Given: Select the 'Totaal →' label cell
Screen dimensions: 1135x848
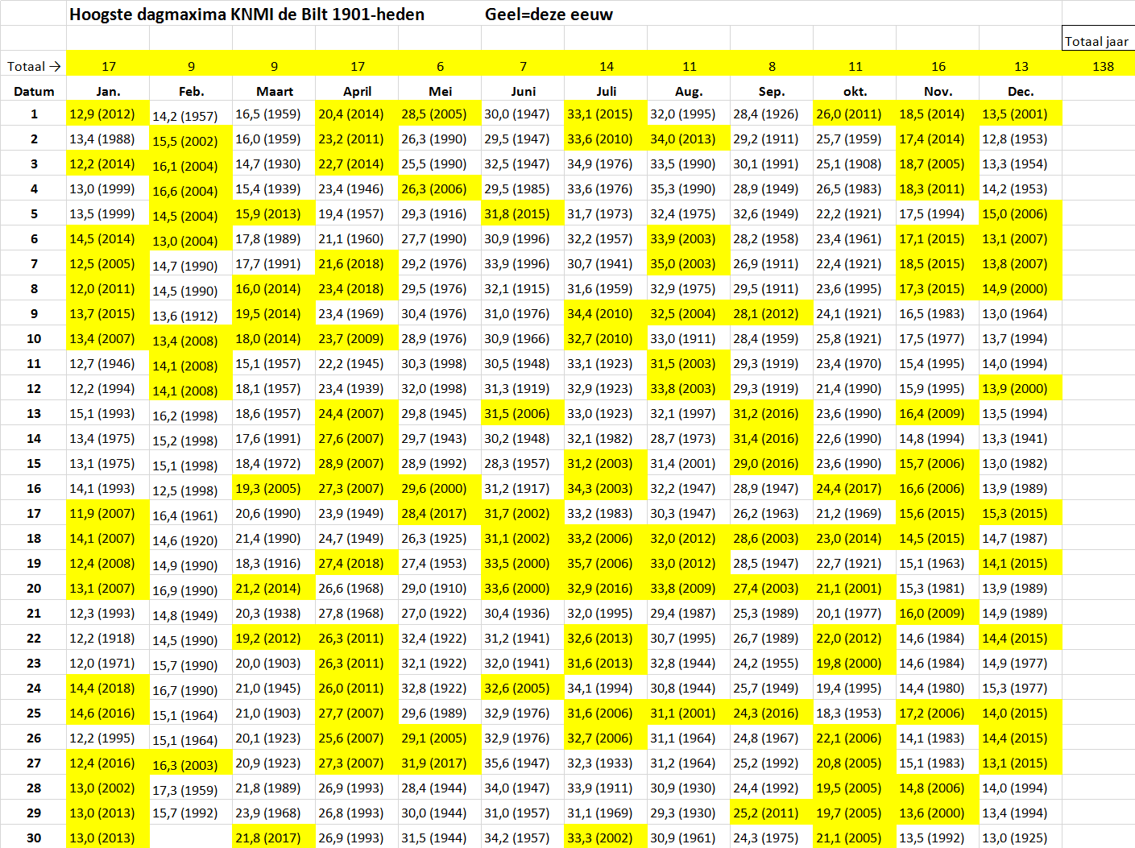Looking at the screenshot, I should click(34, 66).
